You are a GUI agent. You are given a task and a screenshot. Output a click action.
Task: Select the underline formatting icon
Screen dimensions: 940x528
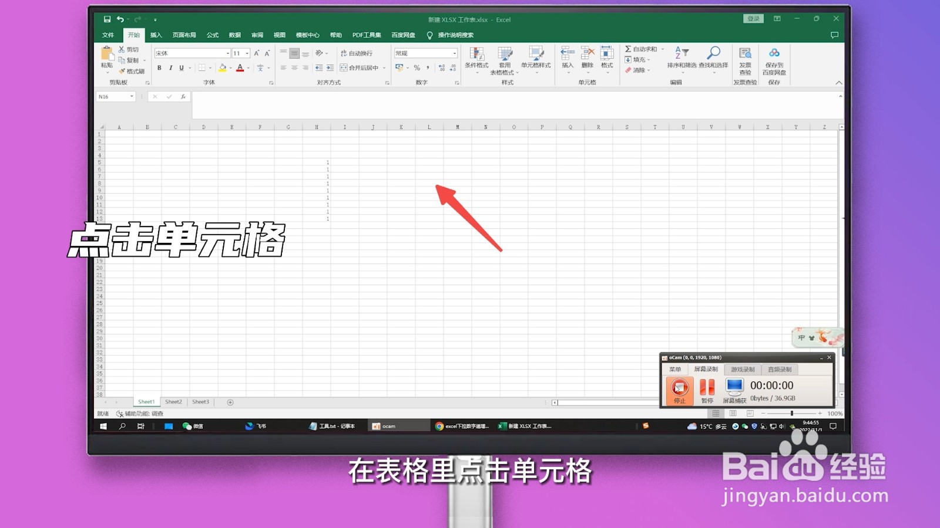(x=181, y=67)
